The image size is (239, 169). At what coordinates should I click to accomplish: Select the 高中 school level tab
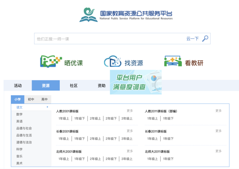pos(45,99)
